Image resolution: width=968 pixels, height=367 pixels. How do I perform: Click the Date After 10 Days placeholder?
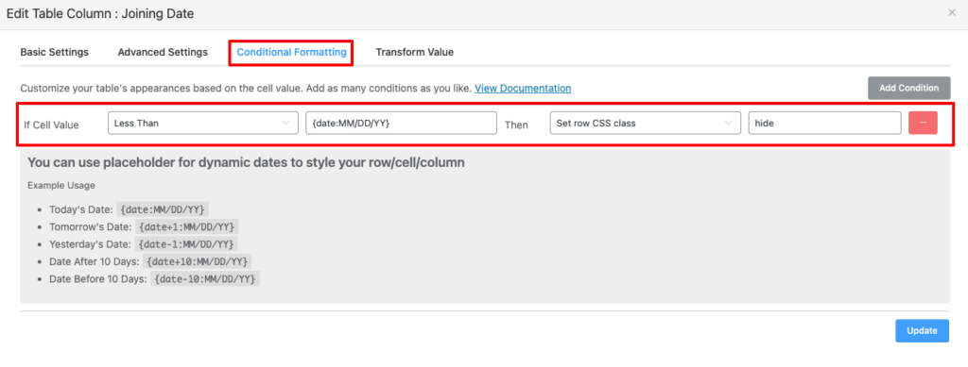(x=198, y=261)
